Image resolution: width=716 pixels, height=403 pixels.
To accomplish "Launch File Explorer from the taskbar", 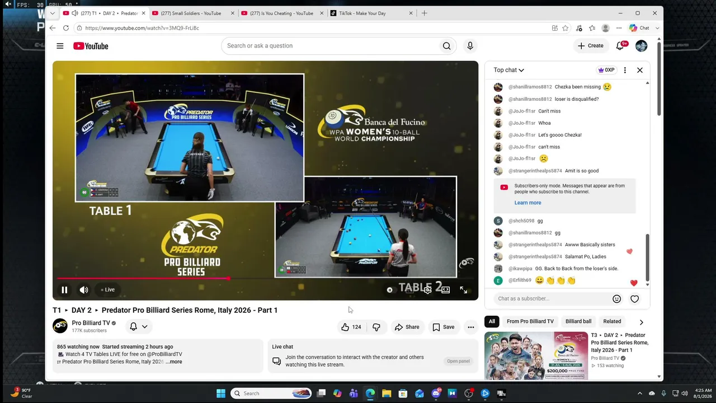I will [x=387, y=393].
